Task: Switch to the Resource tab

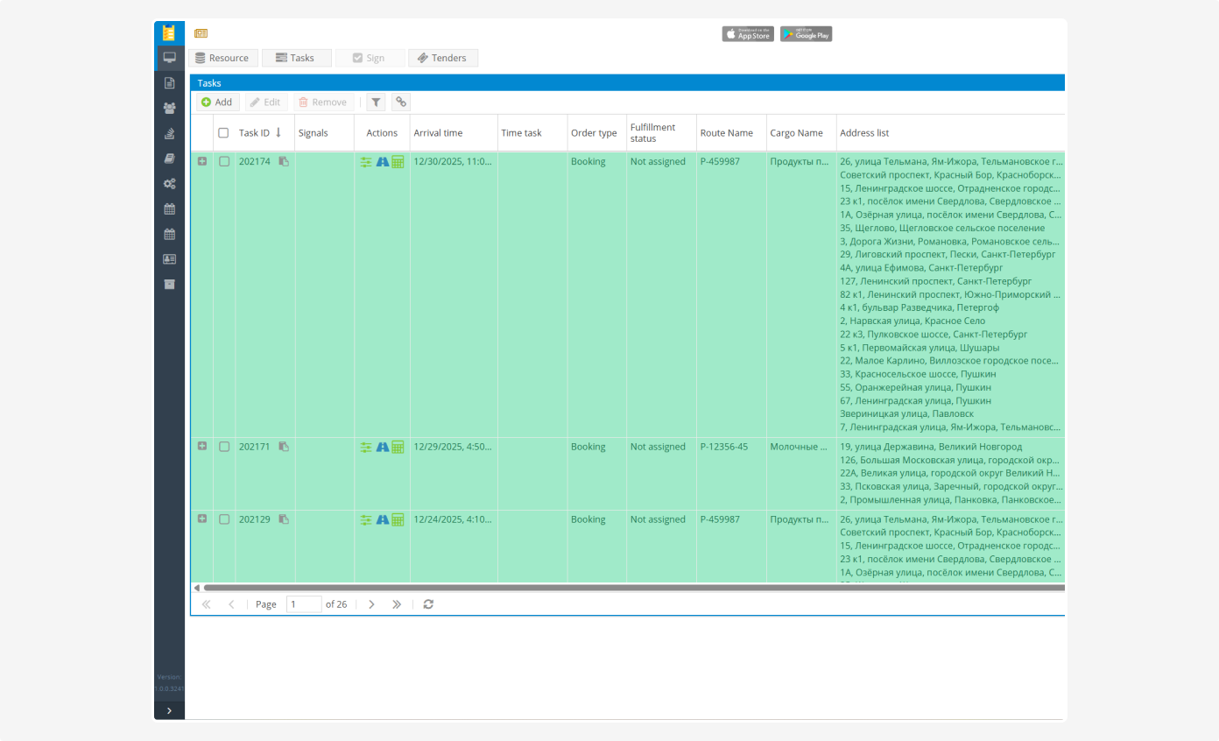Action: [x=222, y=58]
